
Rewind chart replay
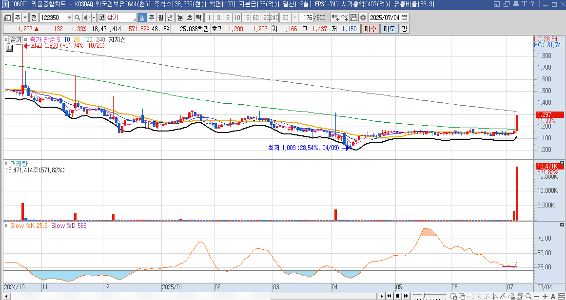pos(389,296)
